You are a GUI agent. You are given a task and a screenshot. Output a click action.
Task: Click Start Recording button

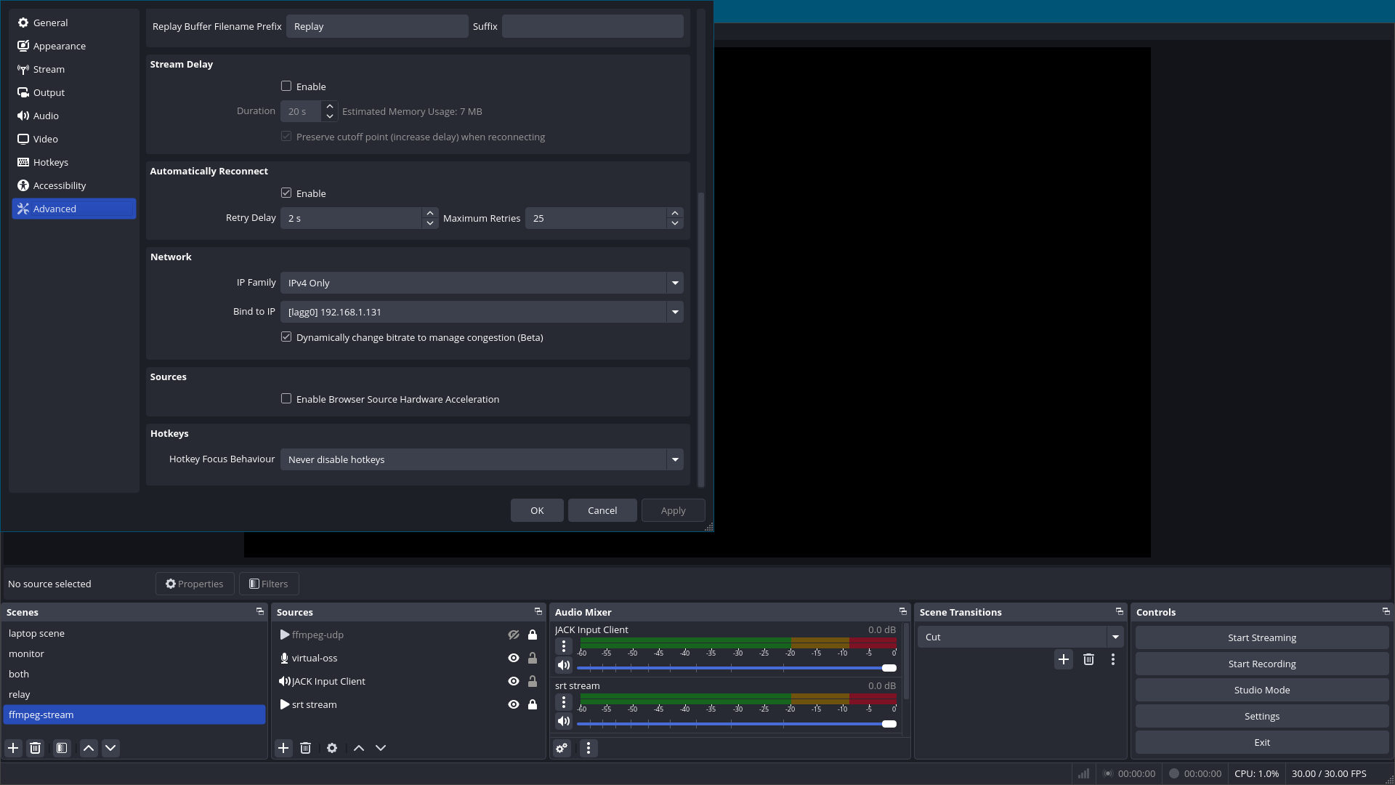tap(1261, 664)
